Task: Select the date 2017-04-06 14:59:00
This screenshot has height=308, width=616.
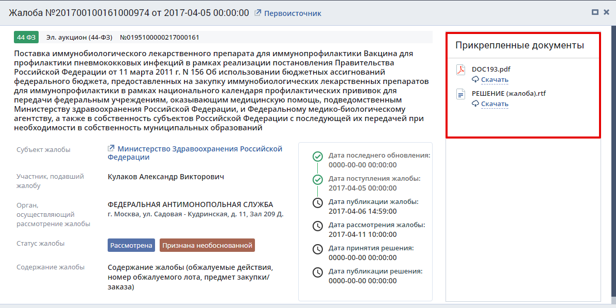Action: [x=363, y=211]
